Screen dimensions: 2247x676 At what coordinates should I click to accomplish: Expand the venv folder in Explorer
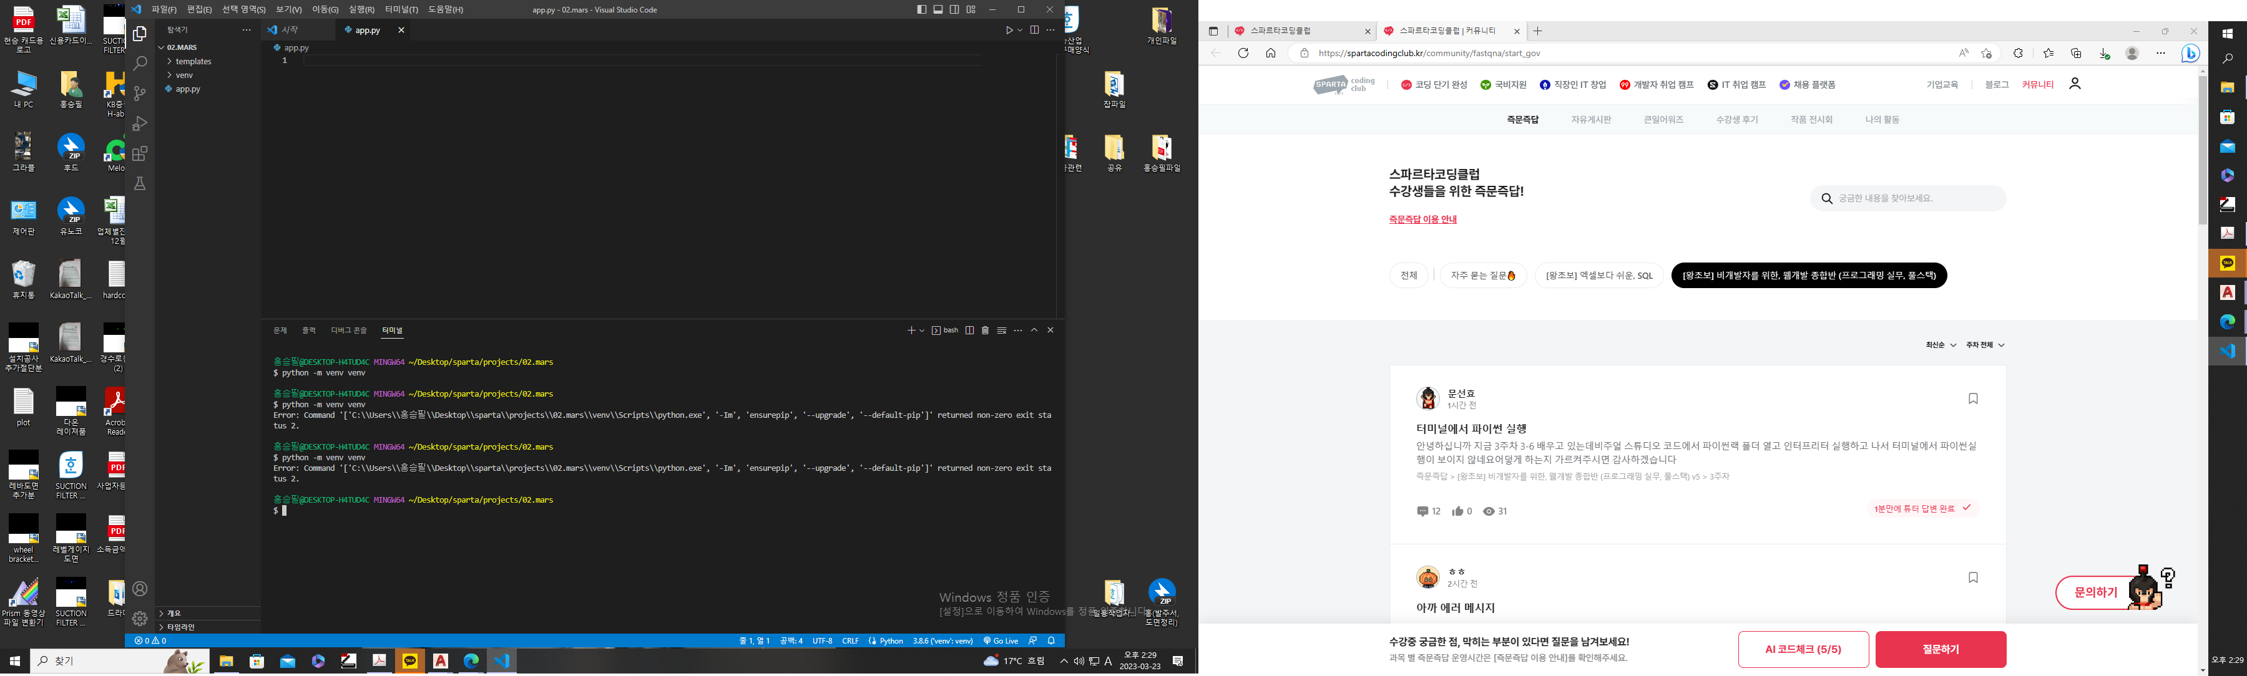click(208, 76)
